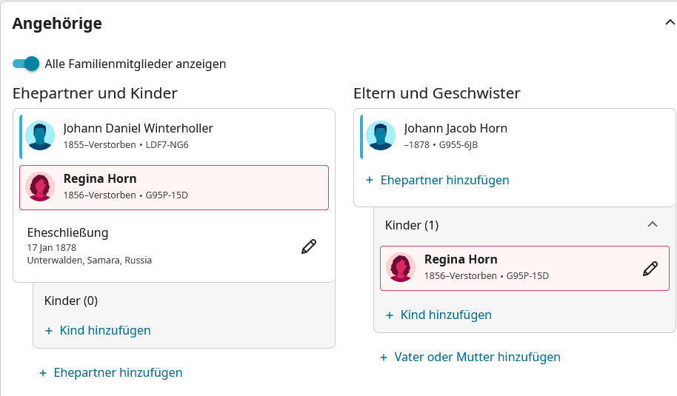
Task: Collapse the Kinder (1) list
Action: (653, 224)
